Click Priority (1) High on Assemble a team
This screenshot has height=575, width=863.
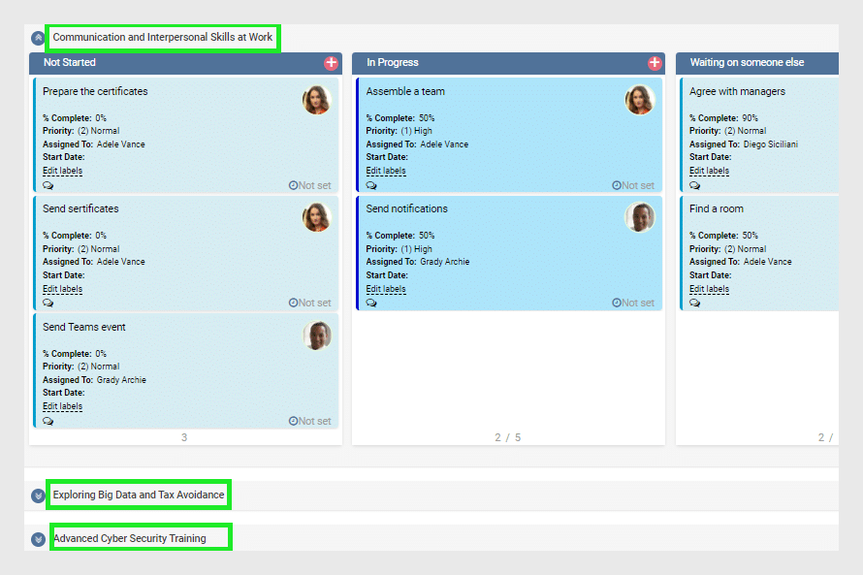(400, 131)
